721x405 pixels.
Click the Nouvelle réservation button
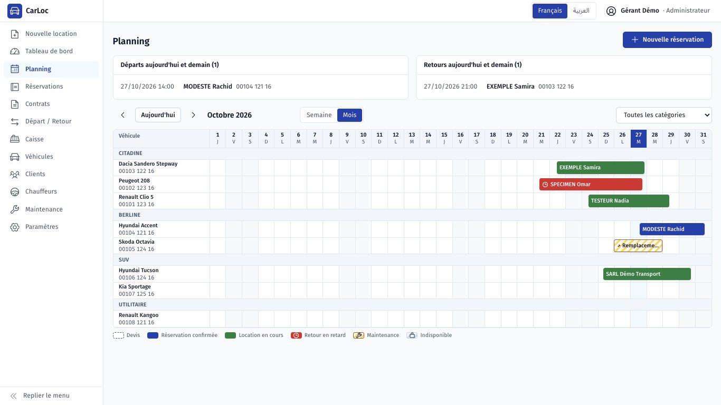coord(667,40)
